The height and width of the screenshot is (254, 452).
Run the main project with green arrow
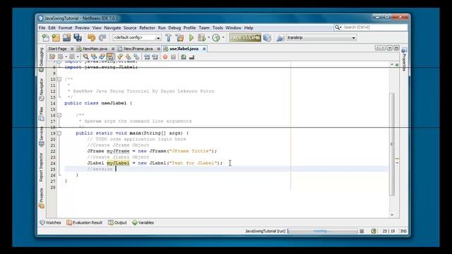[x=191, y=37]
